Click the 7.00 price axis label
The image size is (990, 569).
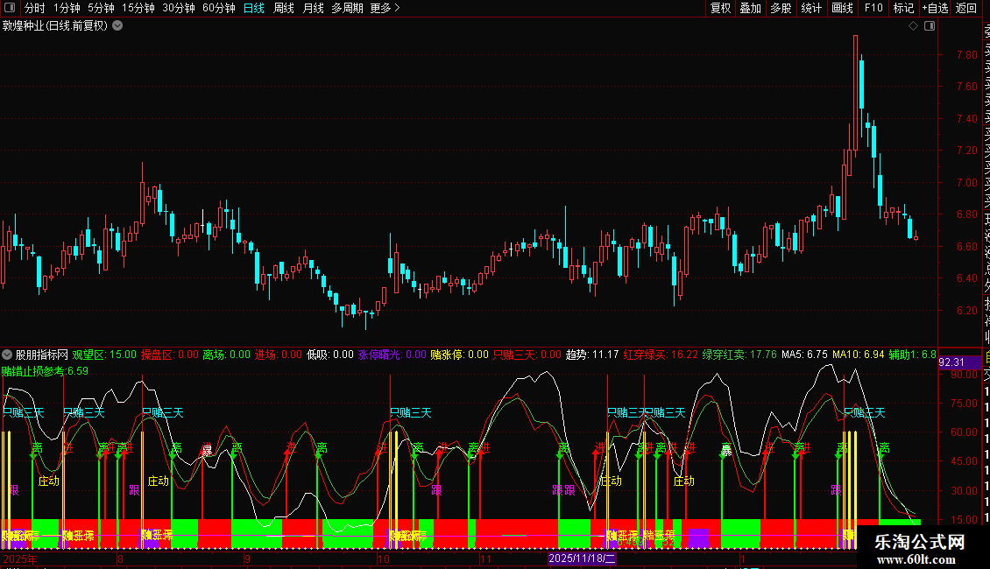coord(966,182)
